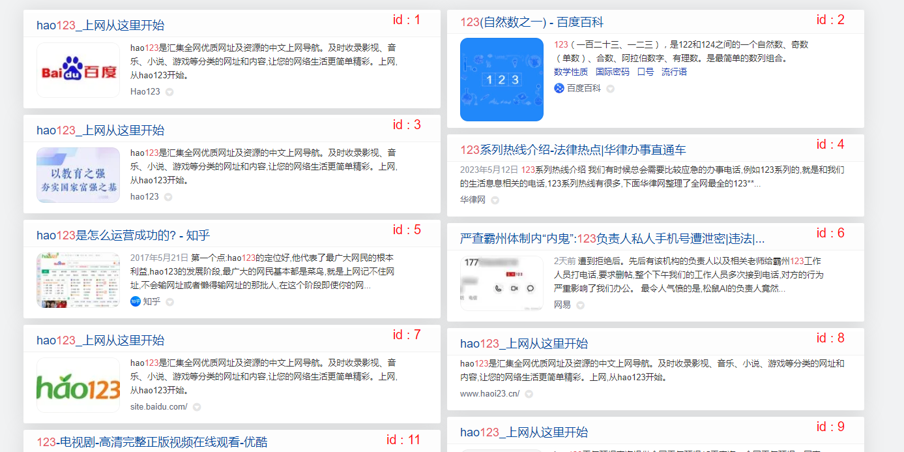Click the site.baidu.com/ source label

click(159, 406)
